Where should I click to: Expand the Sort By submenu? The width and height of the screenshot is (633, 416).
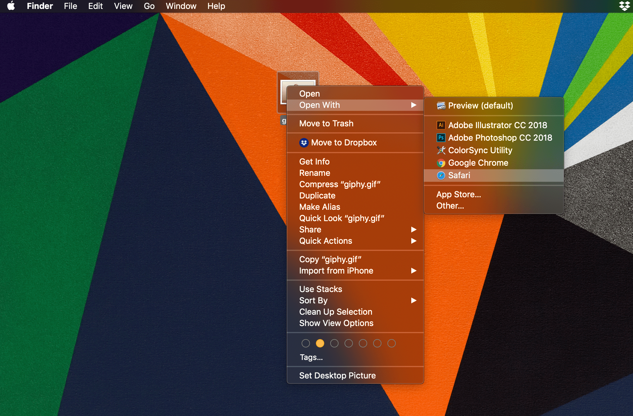pos(313,300)
